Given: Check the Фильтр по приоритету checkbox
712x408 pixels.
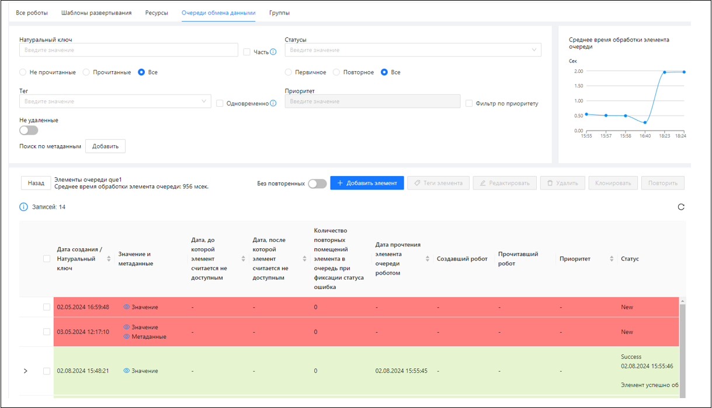Looking at the screenshot, I should 470,103.
